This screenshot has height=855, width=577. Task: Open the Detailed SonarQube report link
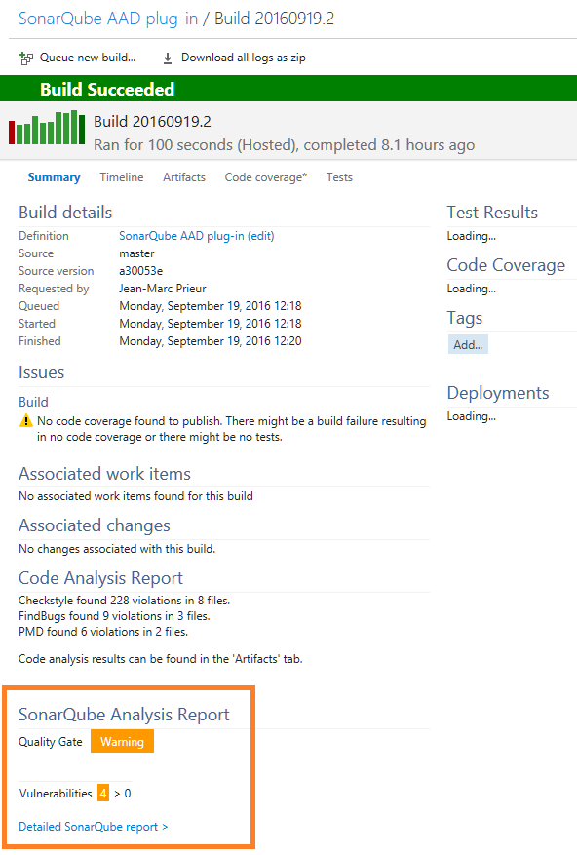94,827
